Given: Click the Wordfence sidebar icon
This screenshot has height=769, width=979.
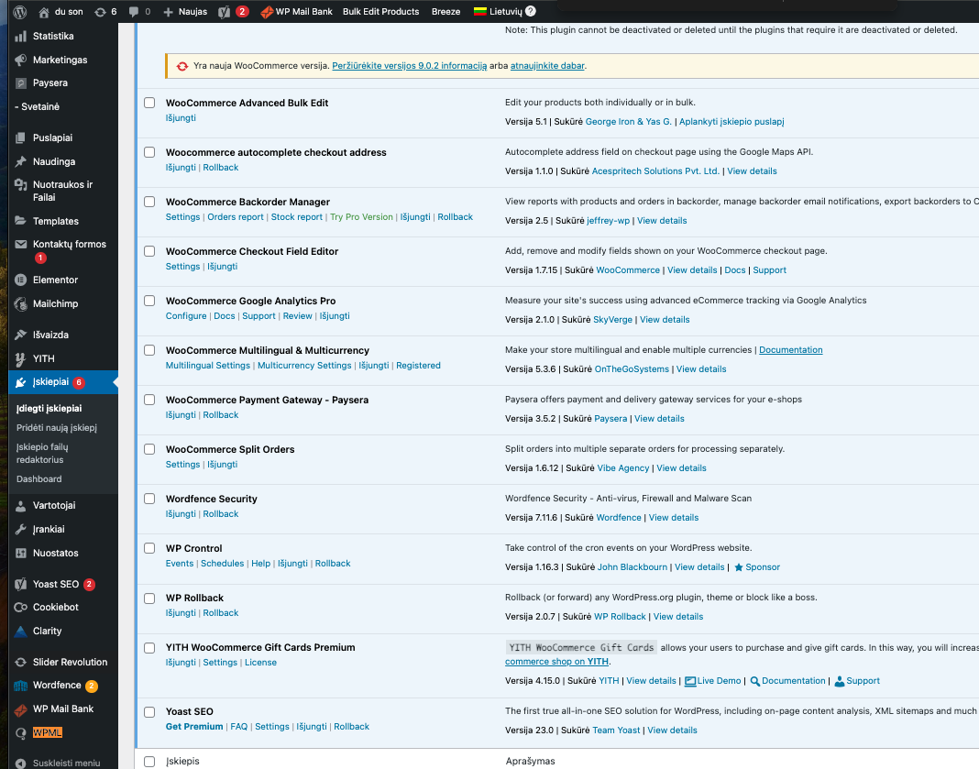Looking at the screenshot, I should 20,686.
